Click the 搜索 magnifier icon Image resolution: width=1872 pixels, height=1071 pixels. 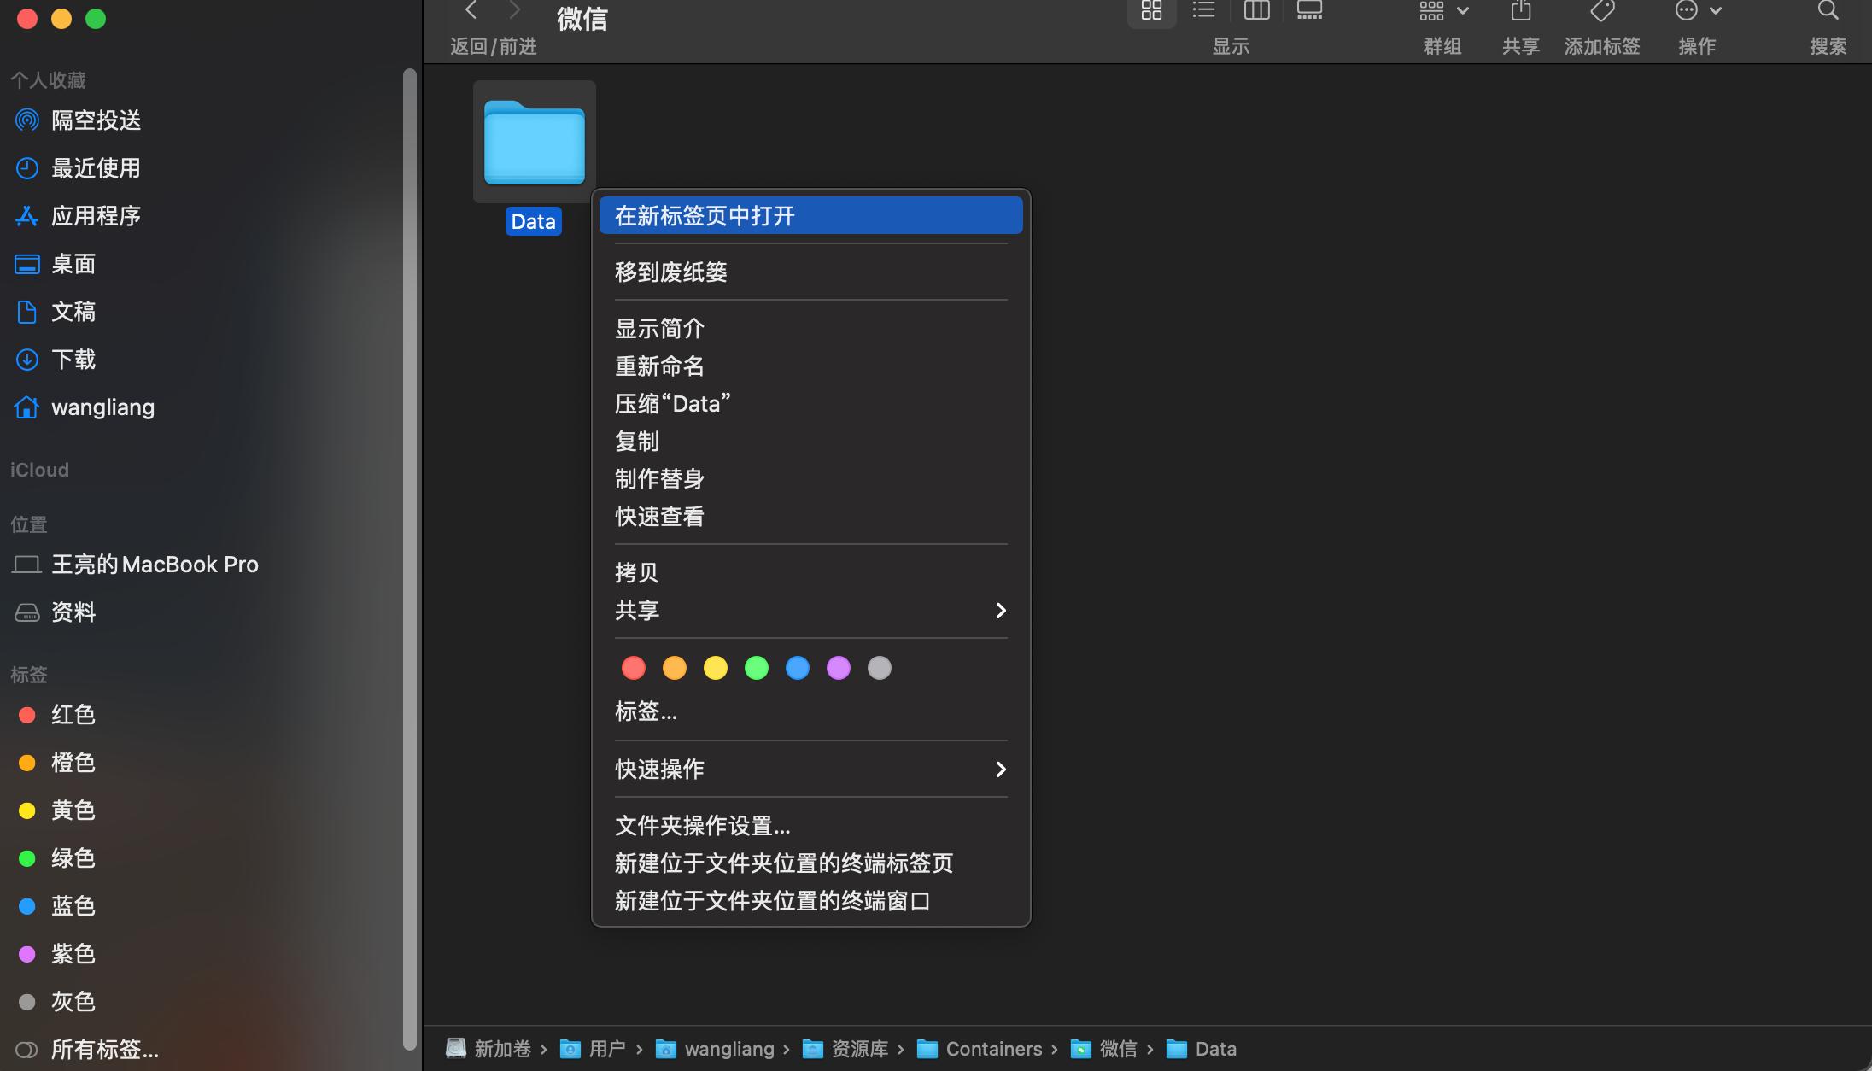[1828, 11]
